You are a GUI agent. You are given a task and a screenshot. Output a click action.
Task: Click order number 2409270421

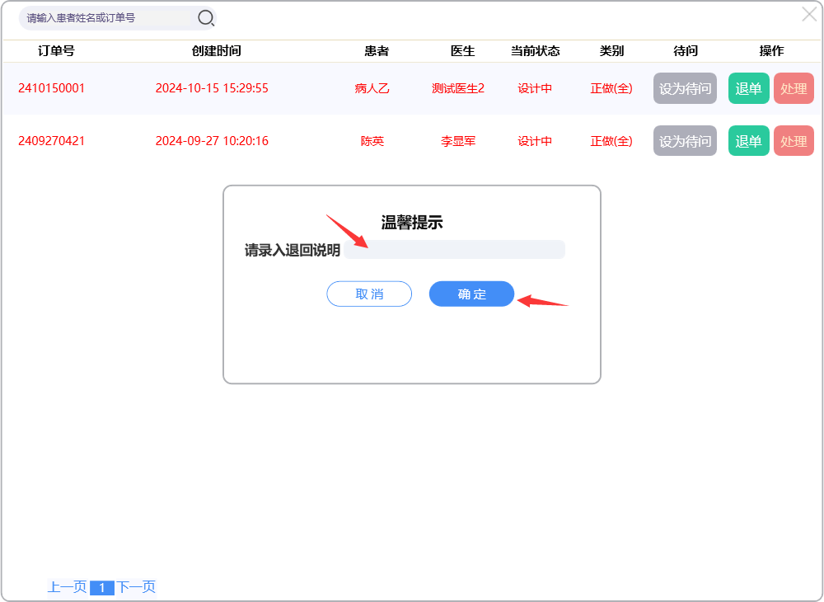51,141
